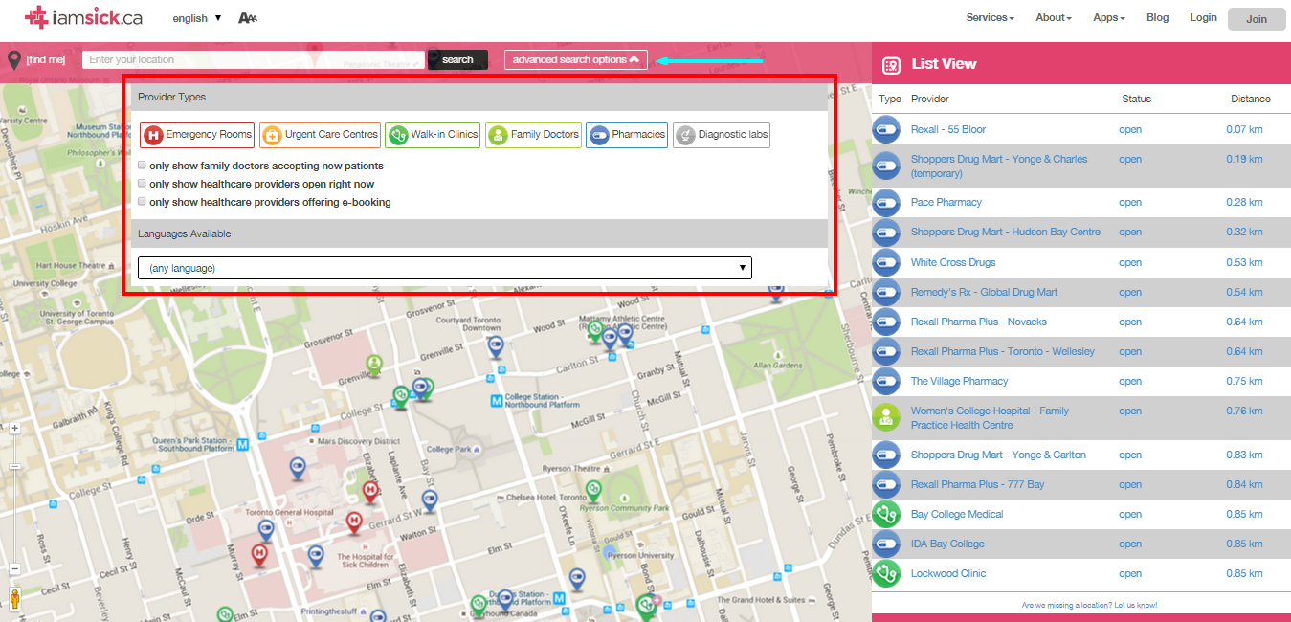This screenshot has height=622, width=1291.
Task: Sort the list by Status column header
Action: (x=1136, y=99)
